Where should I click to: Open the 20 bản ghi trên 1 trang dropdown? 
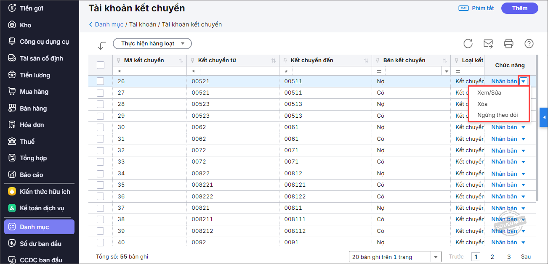(x=395, y=257)
